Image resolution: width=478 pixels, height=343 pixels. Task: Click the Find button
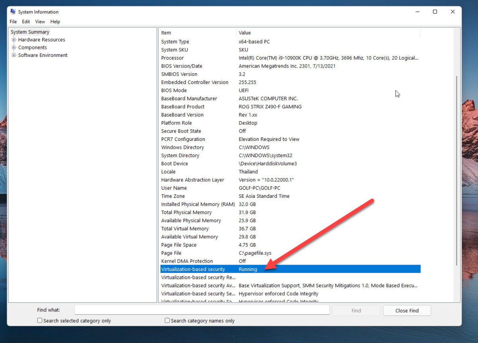coord(356,310)
